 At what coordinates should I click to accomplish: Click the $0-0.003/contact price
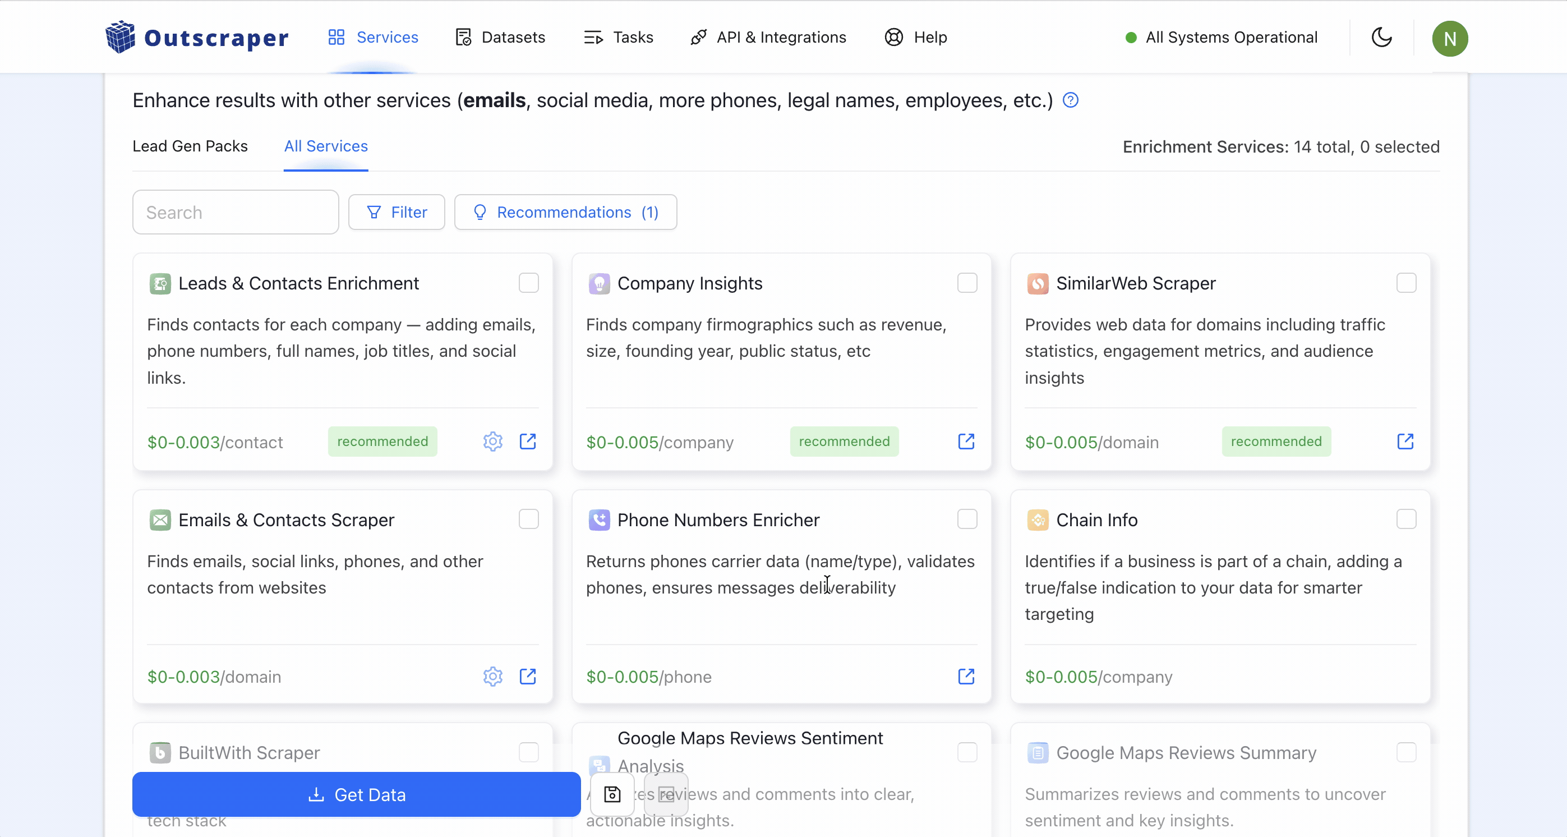(x=215, y=442)
